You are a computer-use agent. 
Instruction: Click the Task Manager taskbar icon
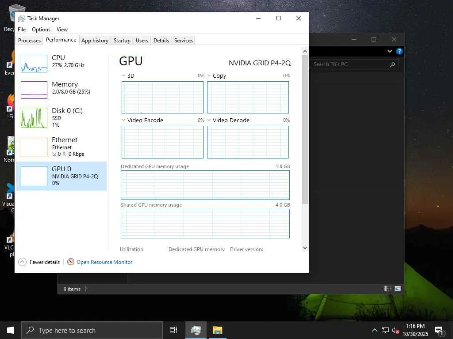196,330
